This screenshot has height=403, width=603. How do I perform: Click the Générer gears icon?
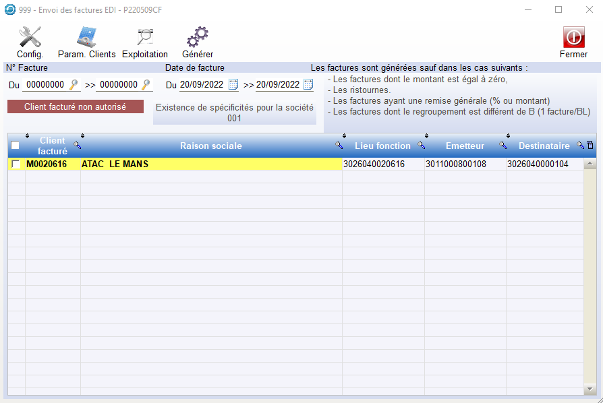pyautogui.click(x=197, y=37)
